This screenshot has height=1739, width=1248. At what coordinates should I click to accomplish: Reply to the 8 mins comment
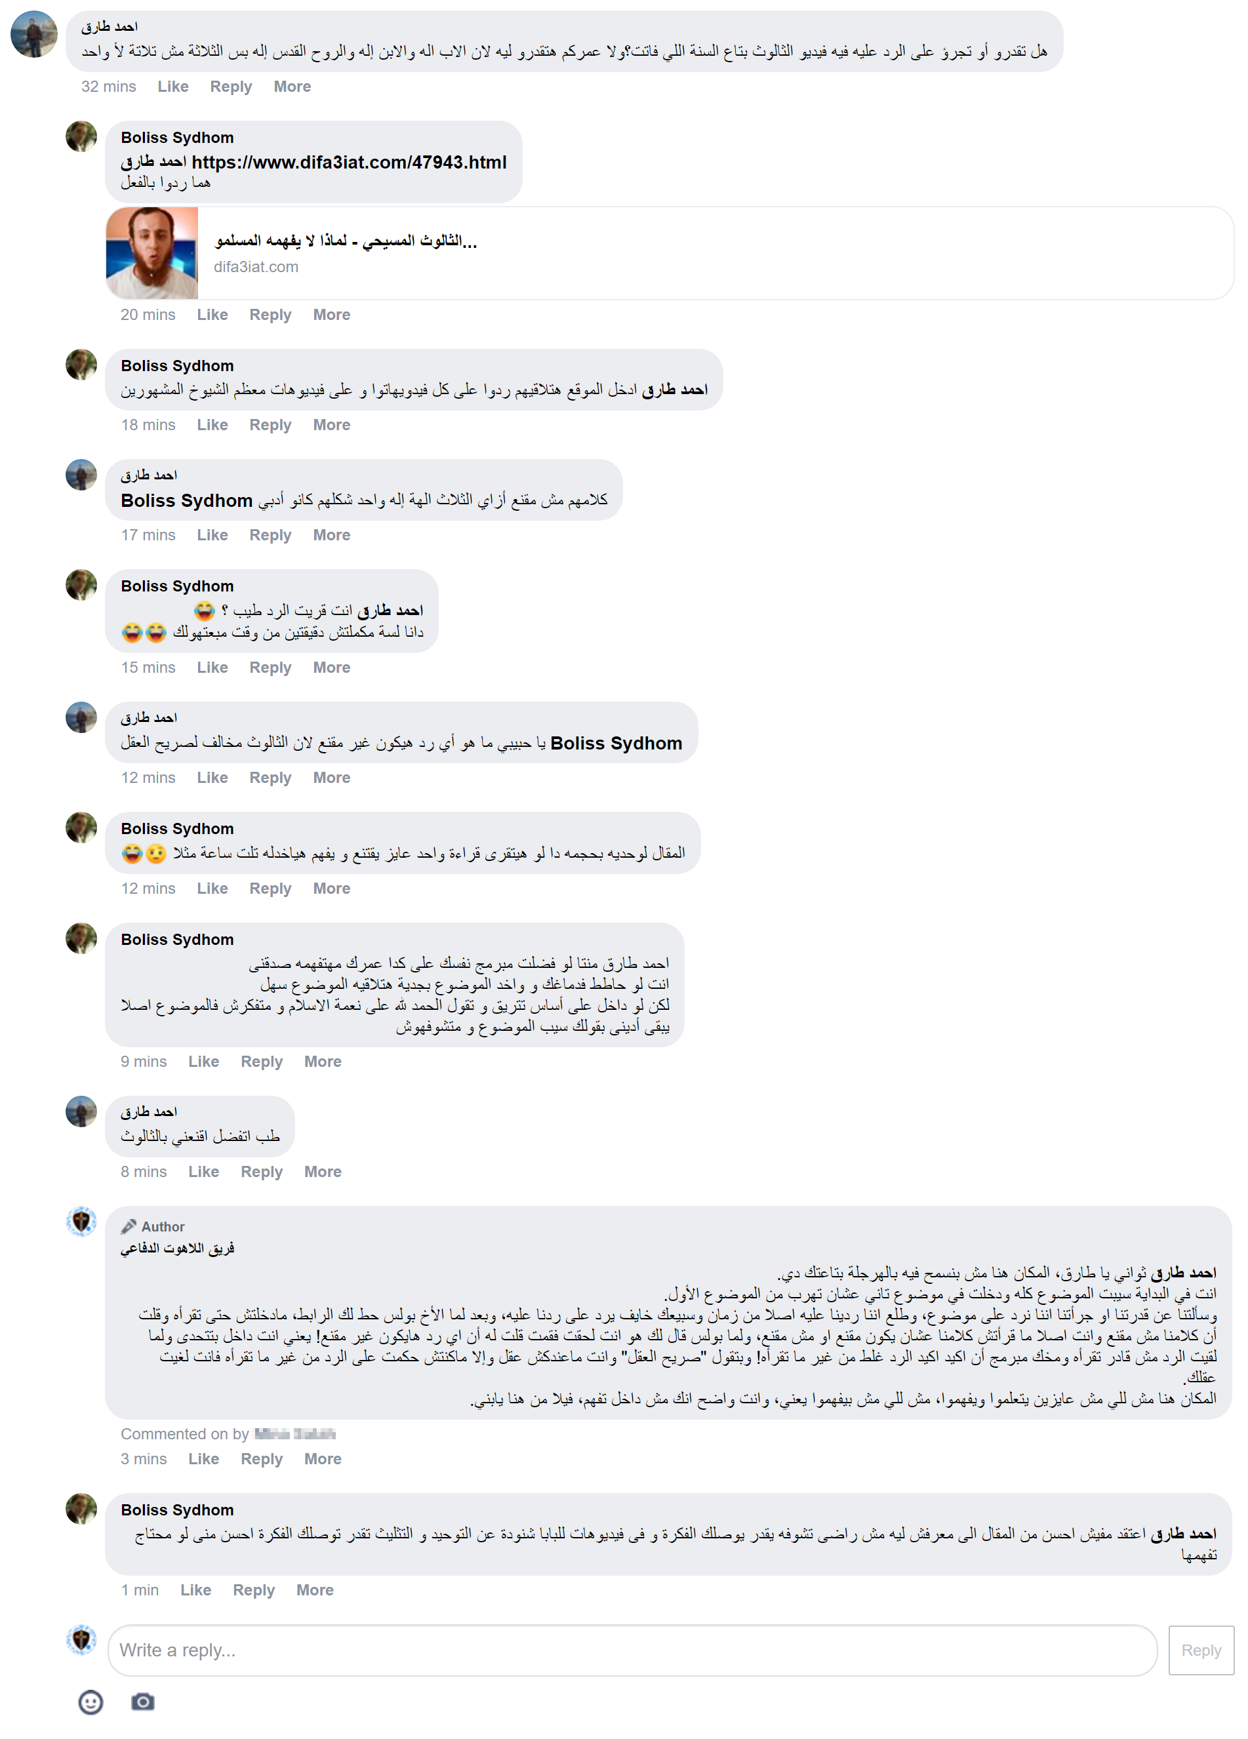pyautogui.click(x=262, y=1172)
